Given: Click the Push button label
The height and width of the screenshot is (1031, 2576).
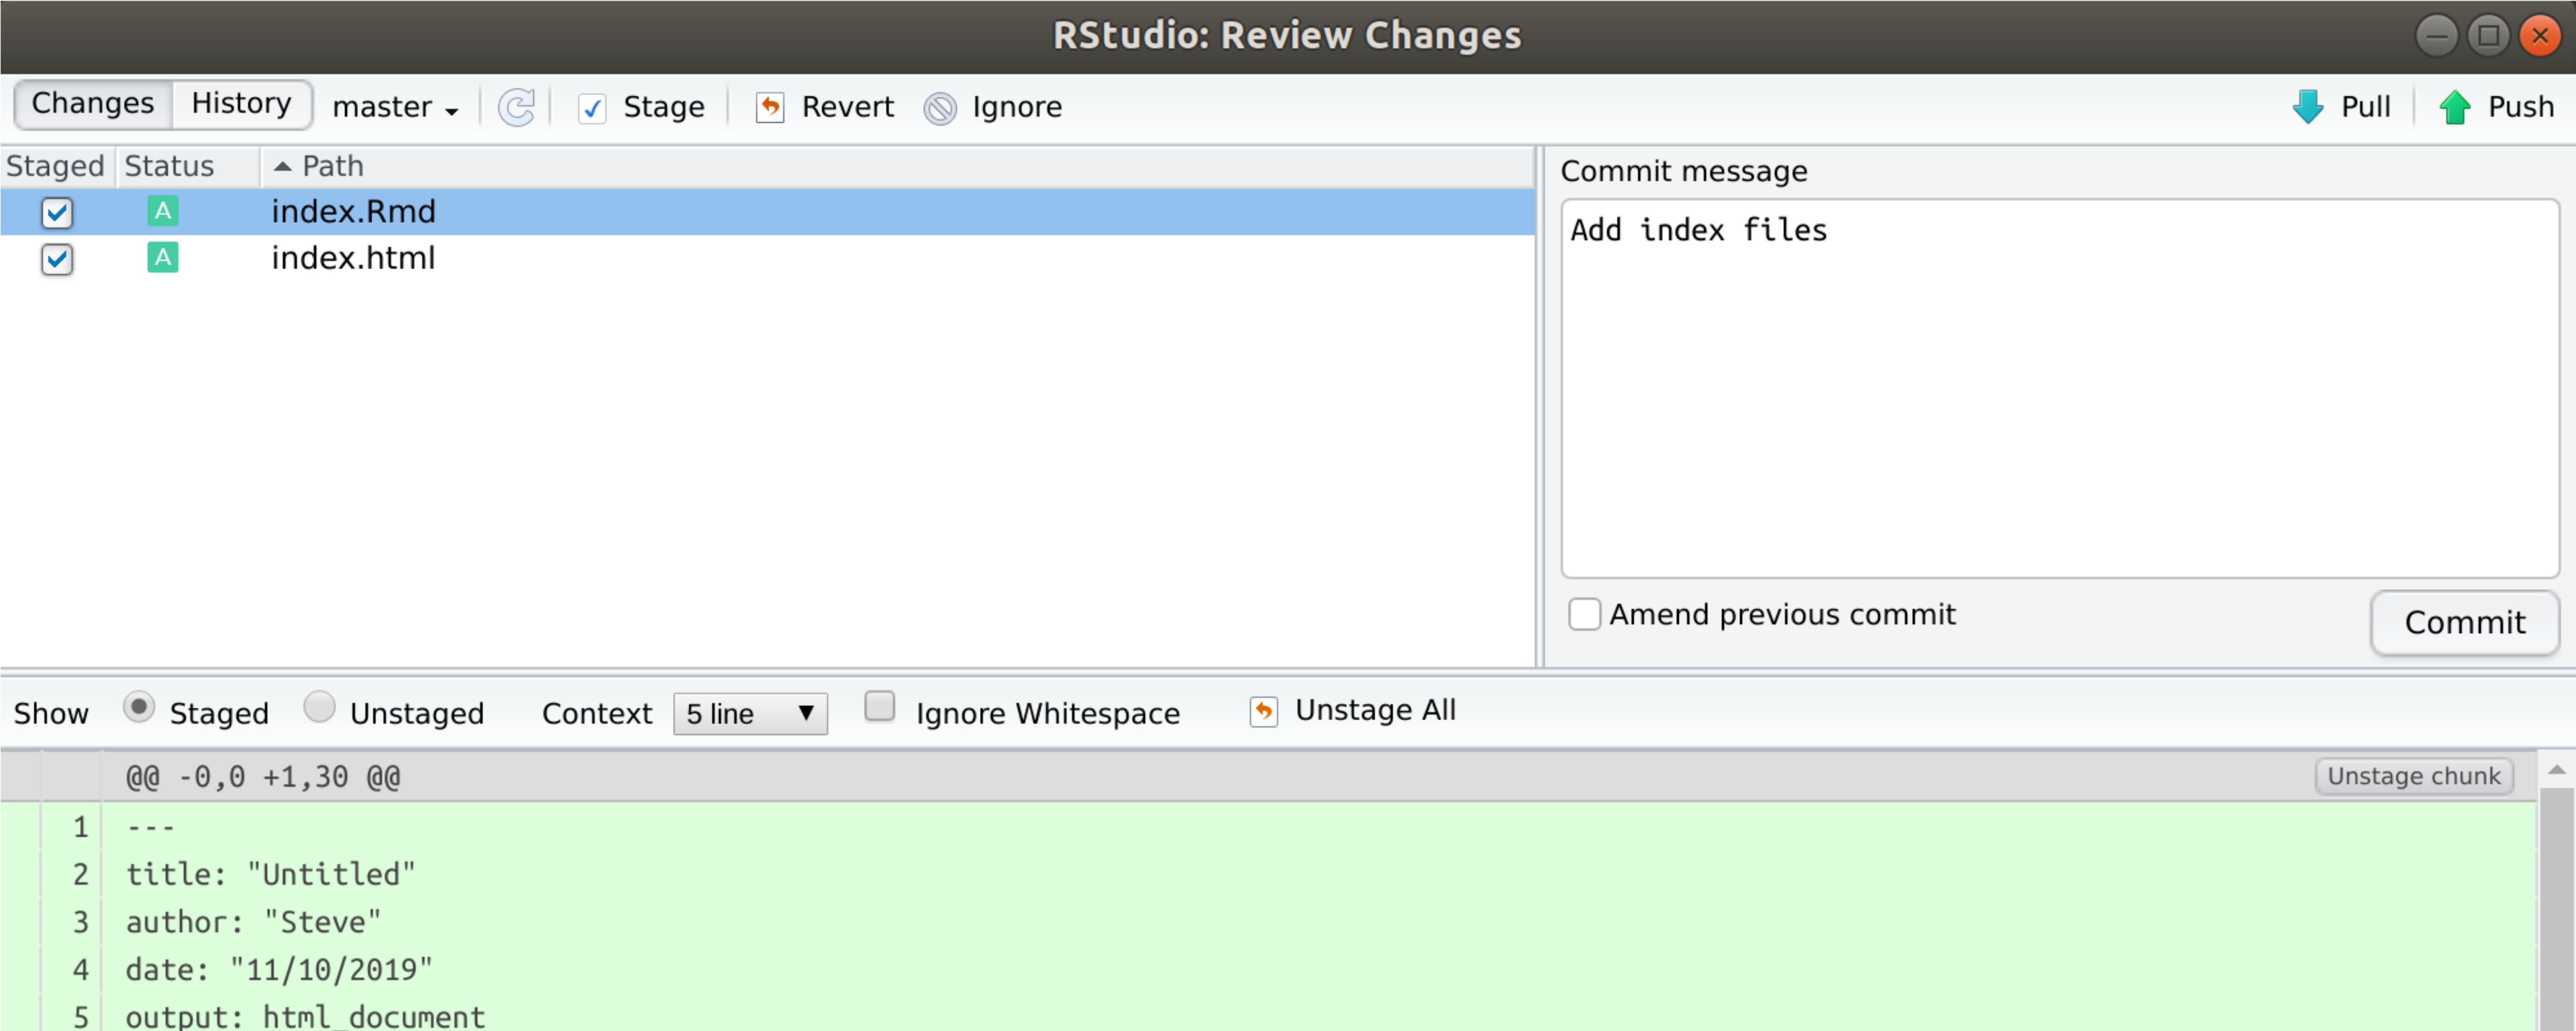Looking at the screenshot, I should coord(2520,107).
